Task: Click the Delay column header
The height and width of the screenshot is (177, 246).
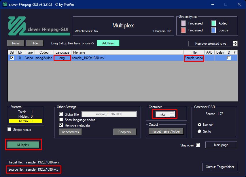Action: tap(220, 52)
